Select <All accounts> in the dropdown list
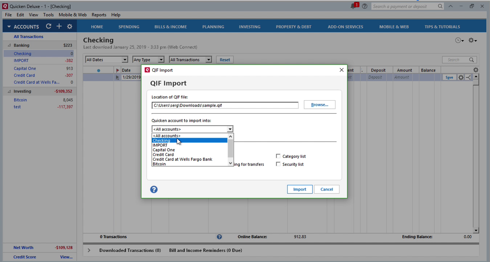This screenshot has height=262, width=490. pos(189,136)
